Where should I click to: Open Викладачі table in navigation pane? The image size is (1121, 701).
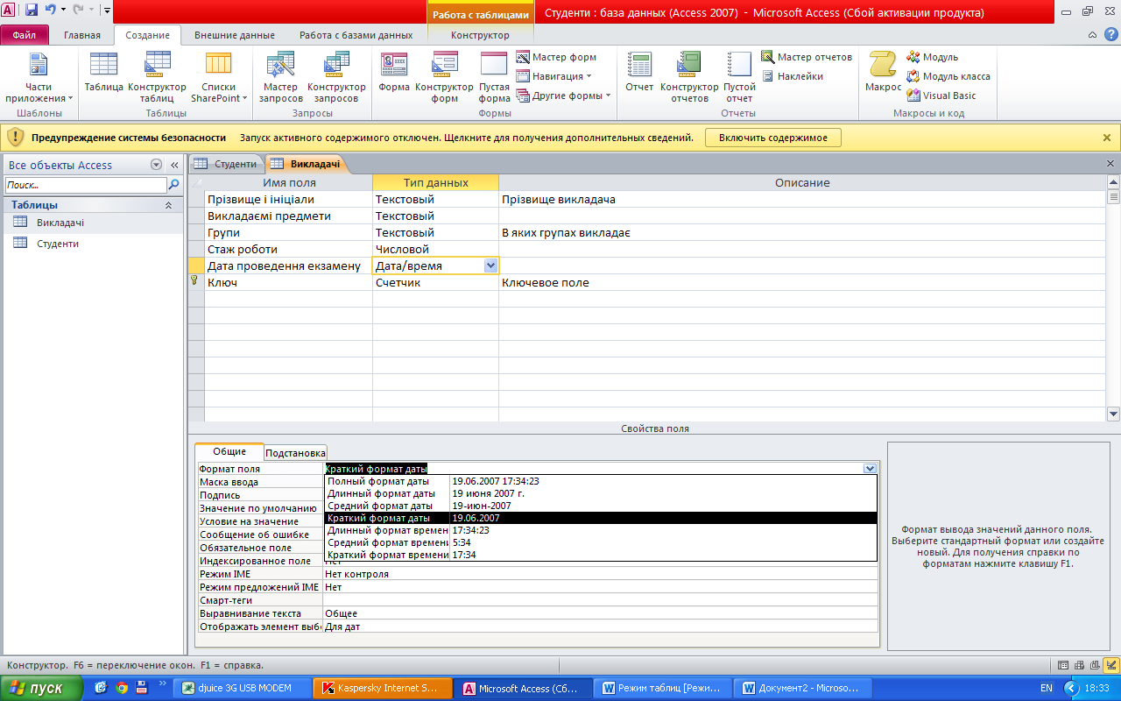coord(94,223)
